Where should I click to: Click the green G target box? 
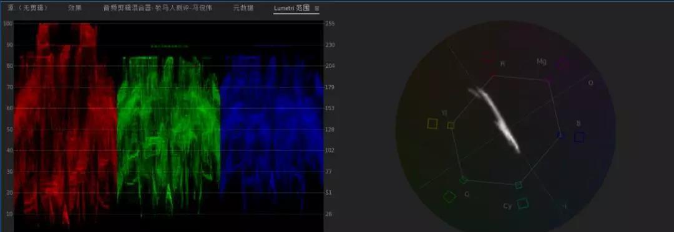(x=449, y=197)
